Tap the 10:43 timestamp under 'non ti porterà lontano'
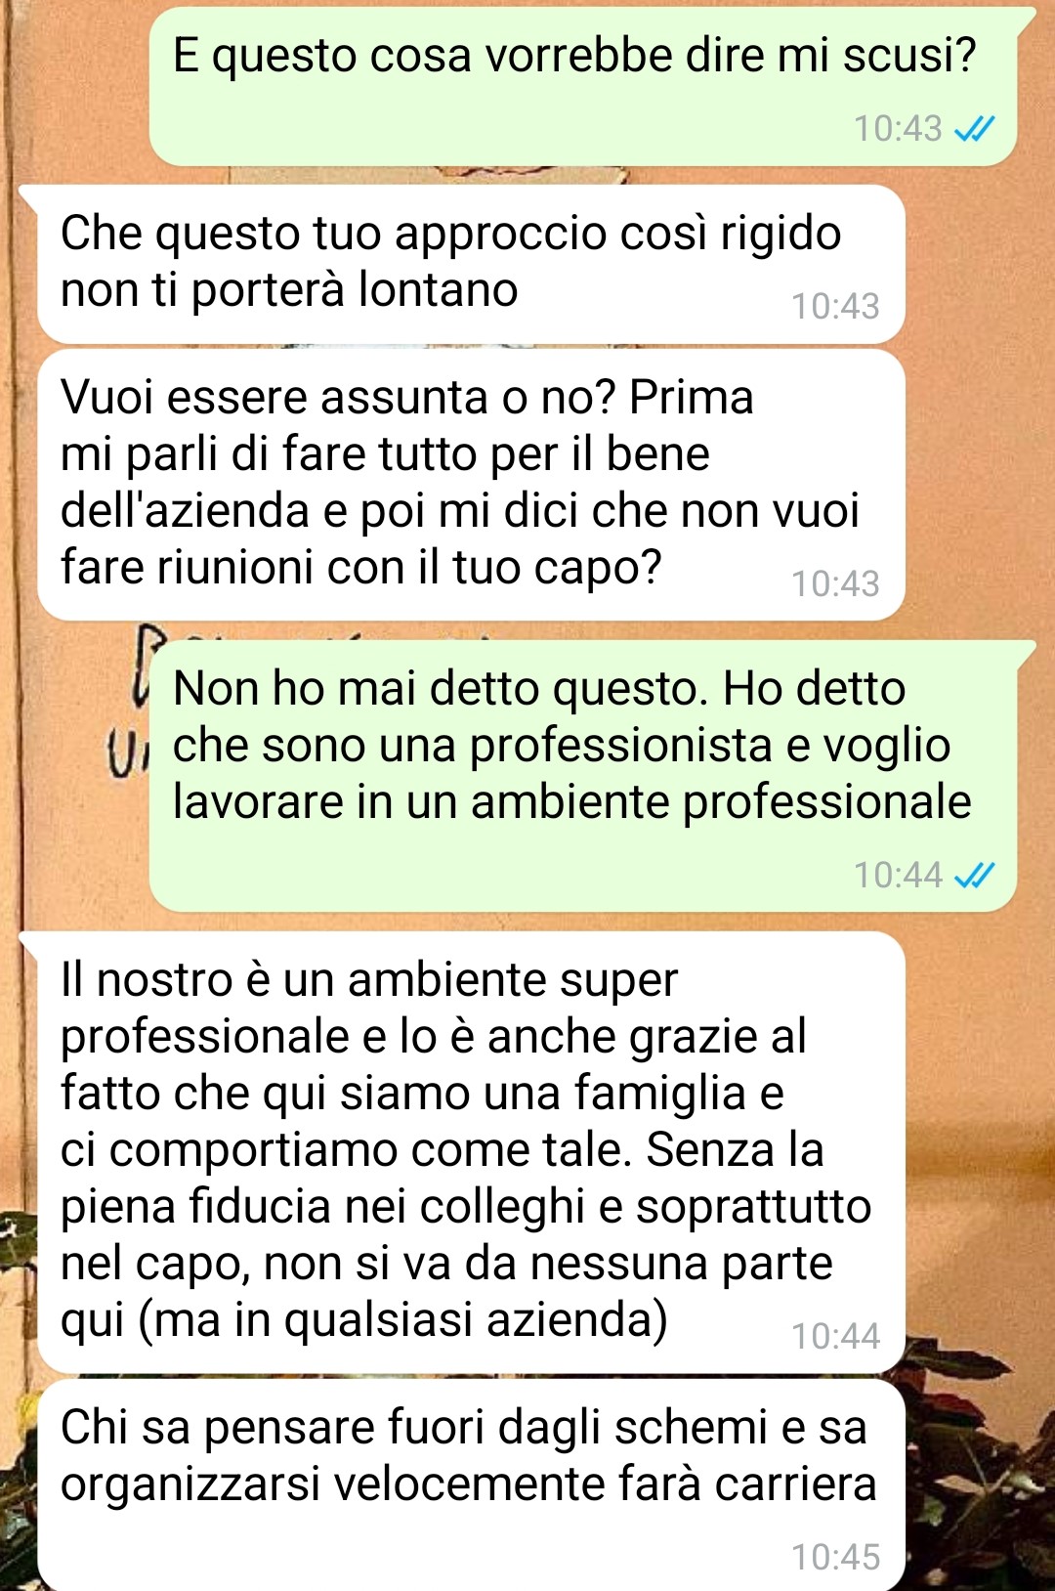This screenshot has height=1591, width=1055. pos(835,307)
